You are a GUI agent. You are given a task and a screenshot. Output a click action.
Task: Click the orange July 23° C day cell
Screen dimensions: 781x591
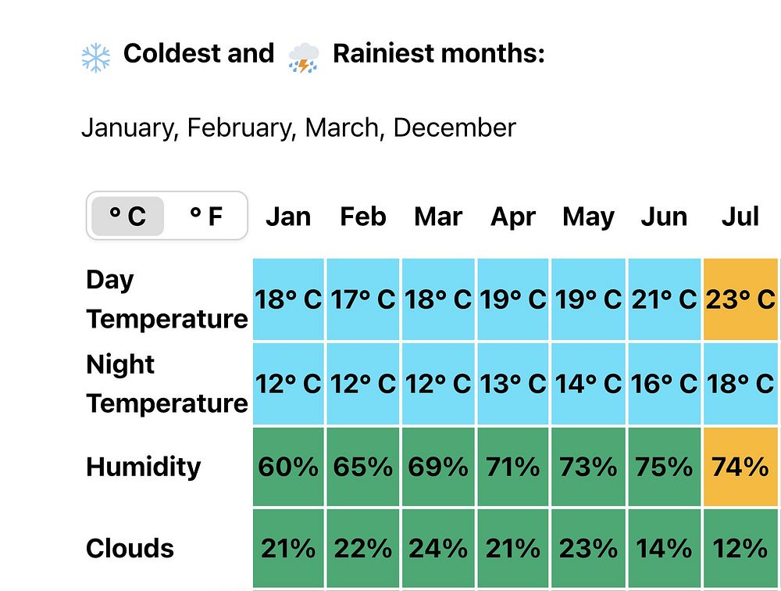point(740,299)
